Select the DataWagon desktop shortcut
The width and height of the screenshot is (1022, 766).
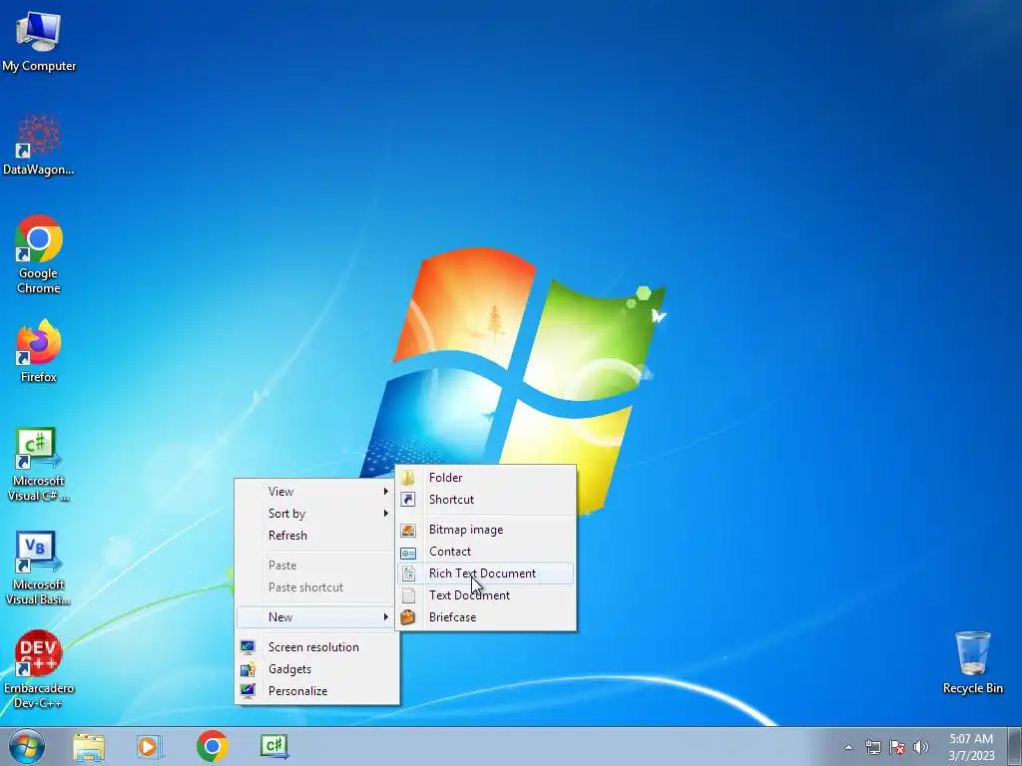tap(39, 146)
